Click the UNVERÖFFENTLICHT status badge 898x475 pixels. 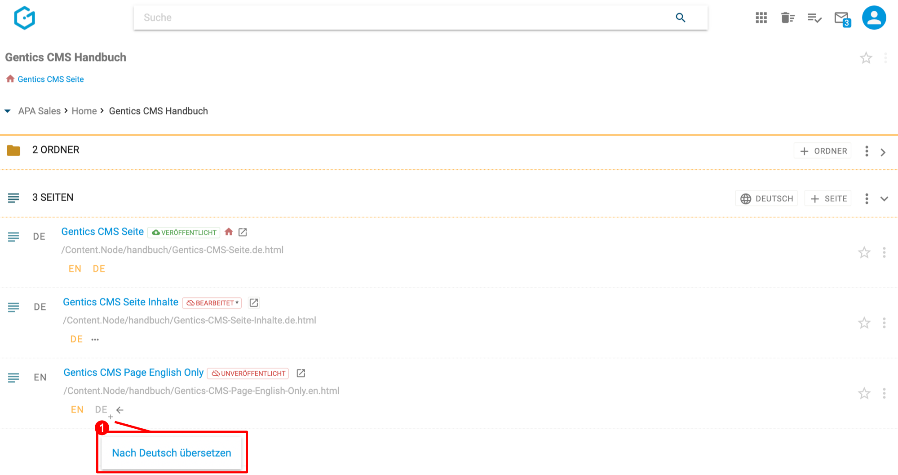[248, 374]
